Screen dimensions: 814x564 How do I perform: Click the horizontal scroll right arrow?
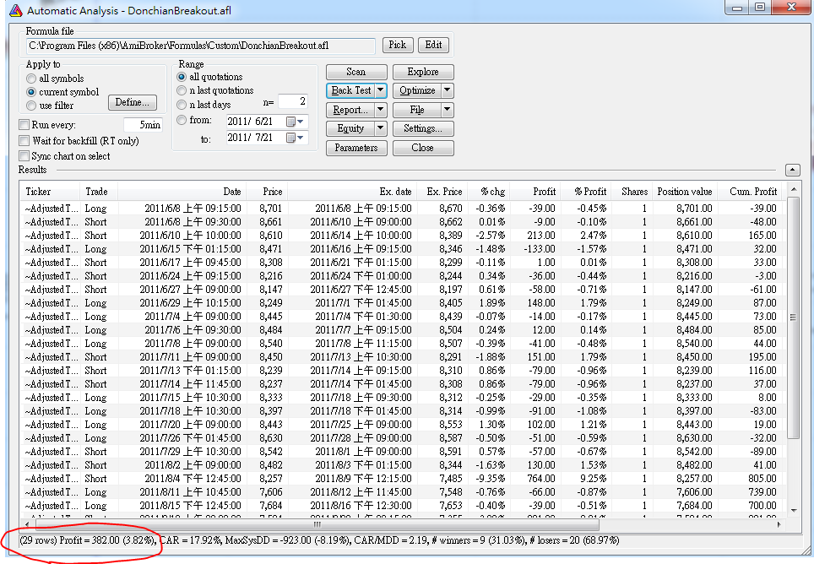779,524
